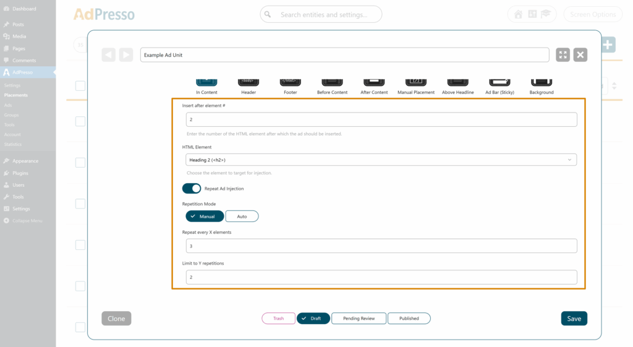Open Appearance in the sidebar menu
The height and width of the screenshot is (347, 633).
click(25, 161)
